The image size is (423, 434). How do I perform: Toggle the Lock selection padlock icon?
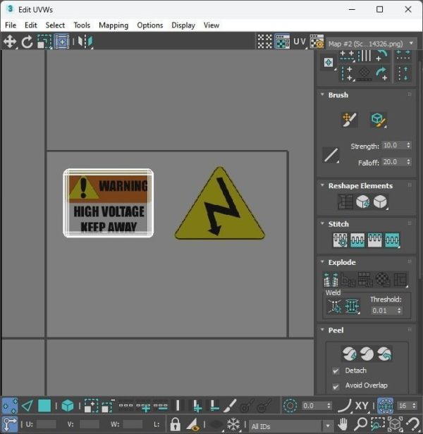[x=175, y=423]
